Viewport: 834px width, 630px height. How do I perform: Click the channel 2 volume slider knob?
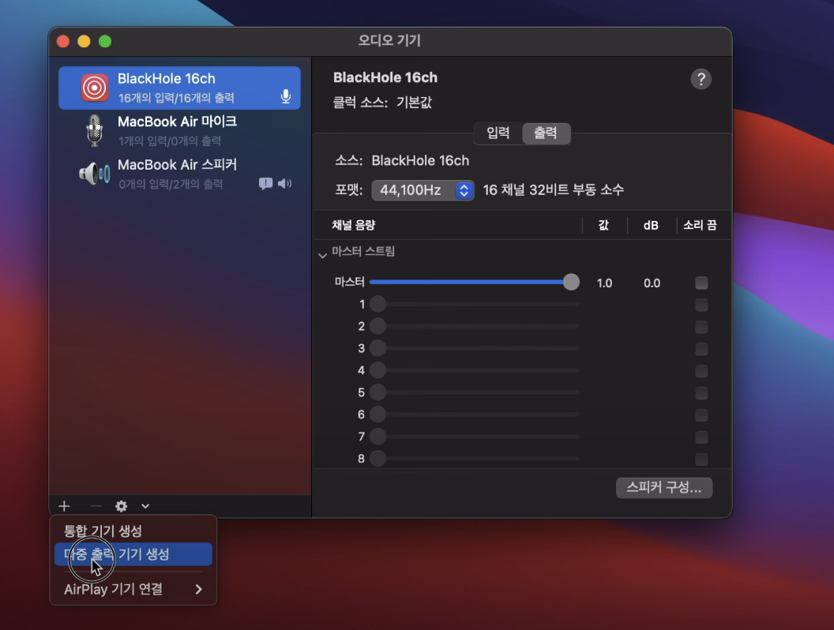(378, 326)
